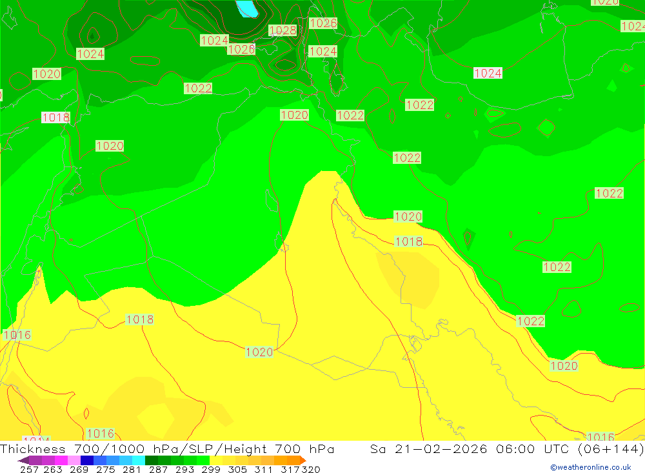The height and width of the screenshot is (473, 645).
Task: Click the 257 value under the legend
Action: pyautogui.click(x=29, y=469)
